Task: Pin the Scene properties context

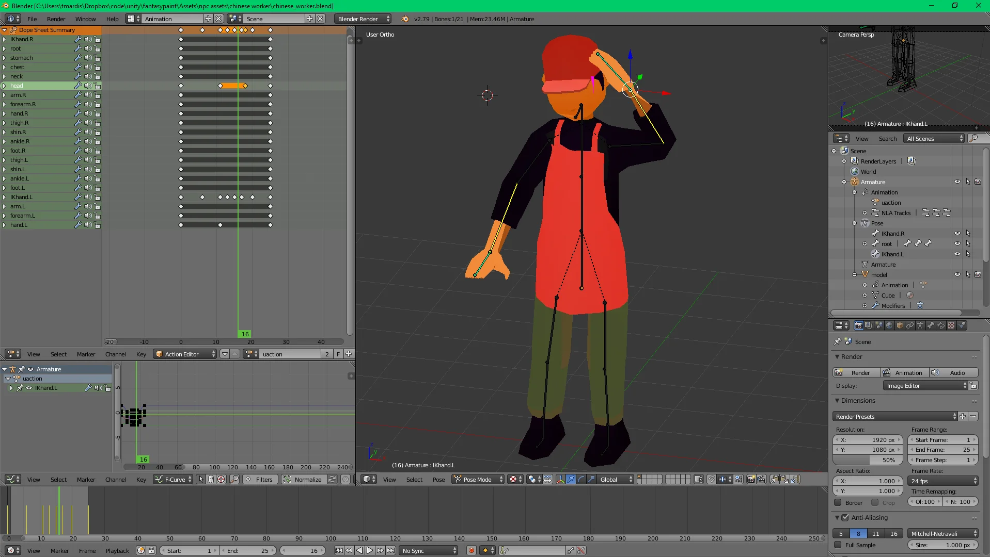Action: (x=838, y=341)
